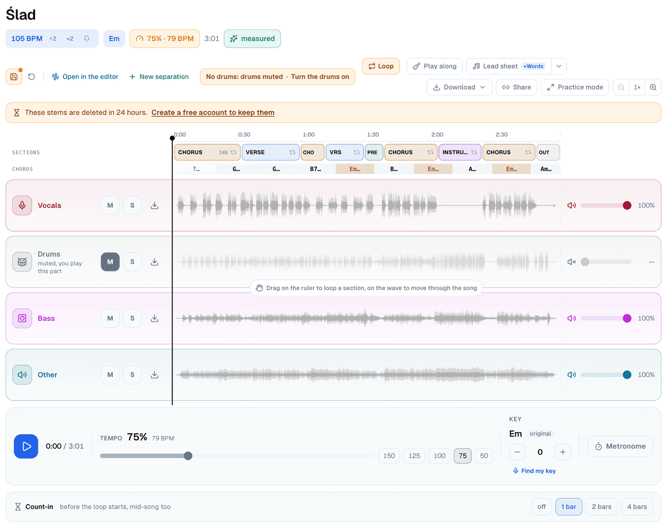Toggle the Loop button

(x=381, y=66)
